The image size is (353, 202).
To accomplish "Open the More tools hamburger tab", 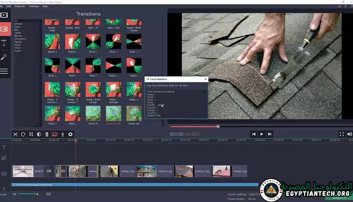I will 5,71.
